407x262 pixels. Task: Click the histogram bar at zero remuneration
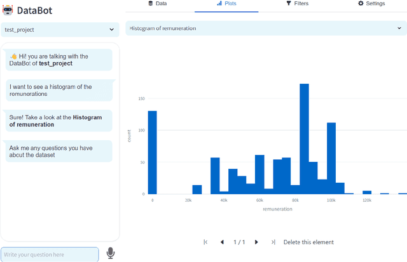point(152,152)
